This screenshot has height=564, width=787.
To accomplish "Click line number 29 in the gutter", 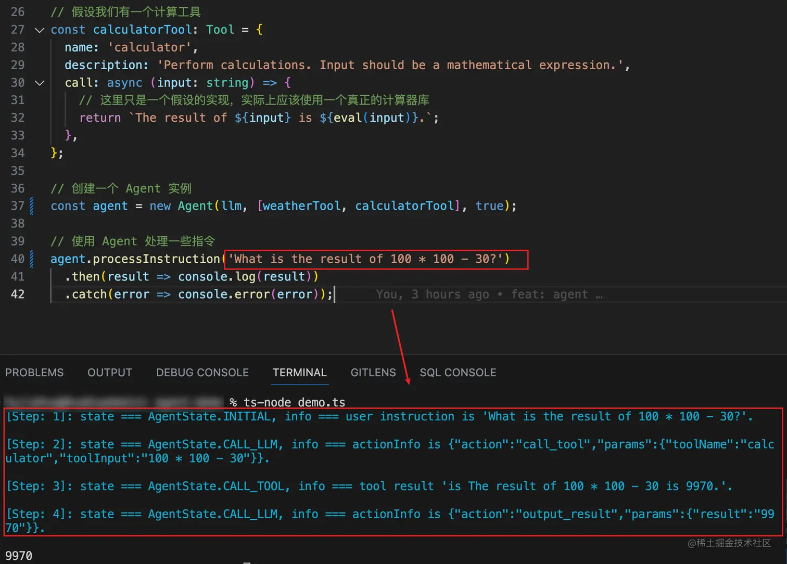I will coord(18,65).
